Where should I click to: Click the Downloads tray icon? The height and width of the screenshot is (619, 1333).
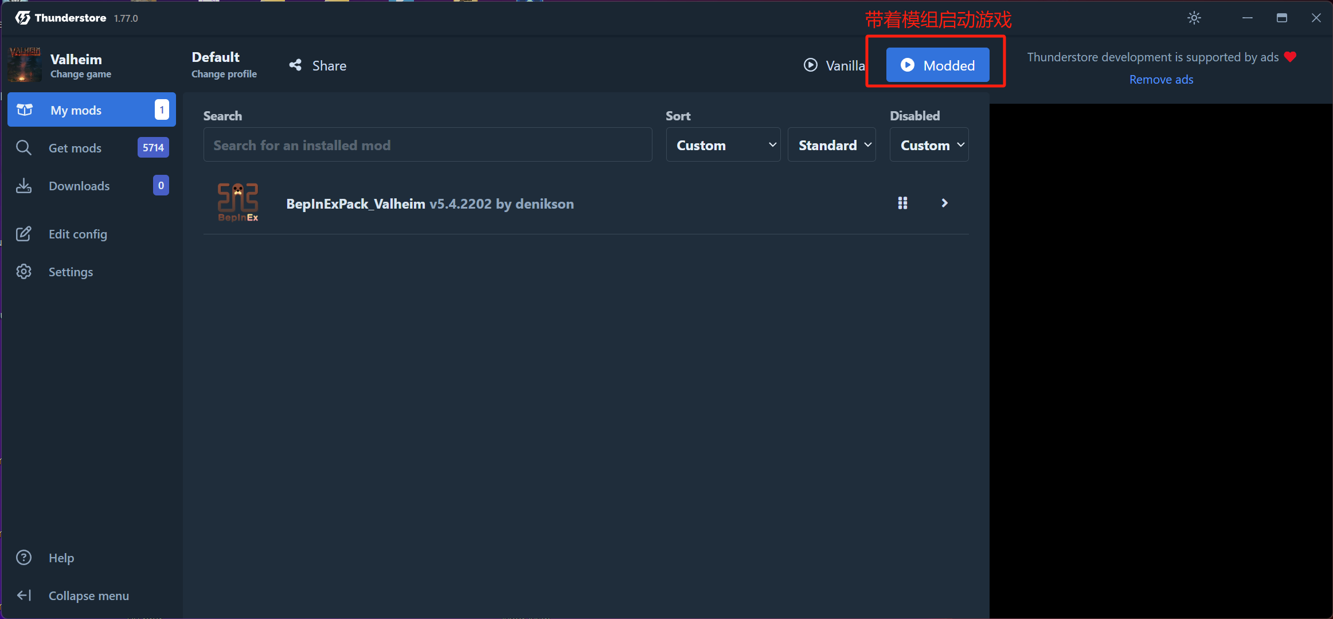coord(24,186)
